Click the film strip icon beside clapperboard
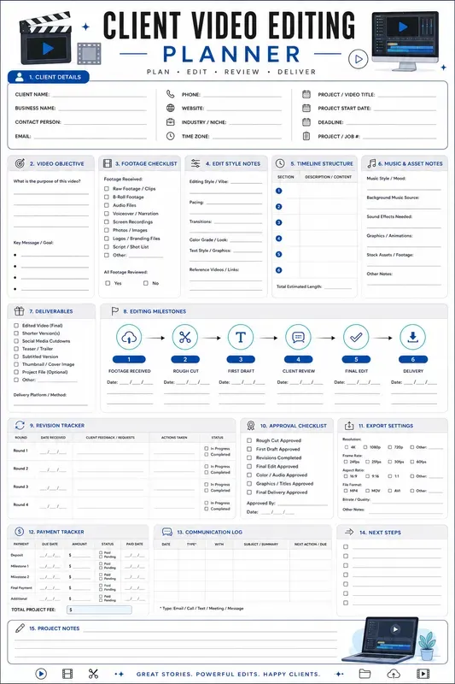The width and height of the screenshot is (455, 684). coord(89,54)
